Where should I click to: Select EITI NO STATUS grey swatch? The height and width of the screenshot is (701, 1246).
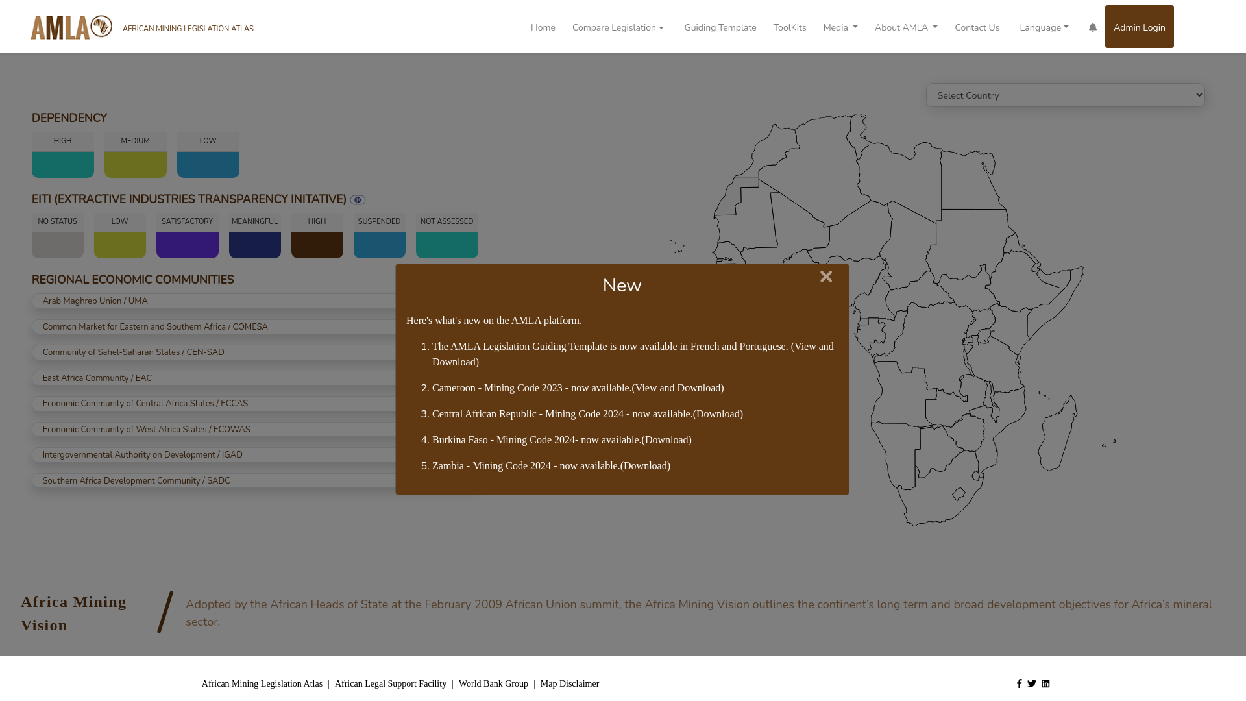point(58,245)
